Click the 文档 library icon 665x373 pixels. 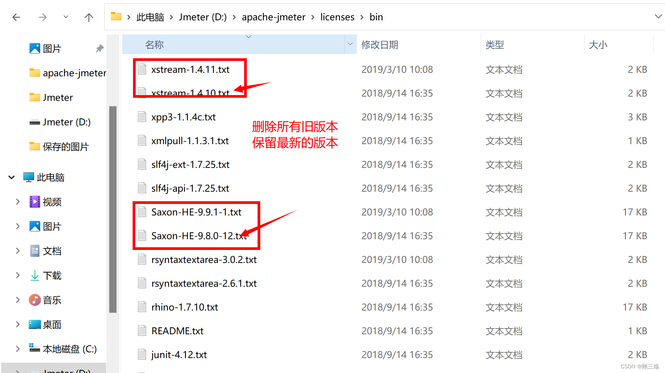point(35,251)
